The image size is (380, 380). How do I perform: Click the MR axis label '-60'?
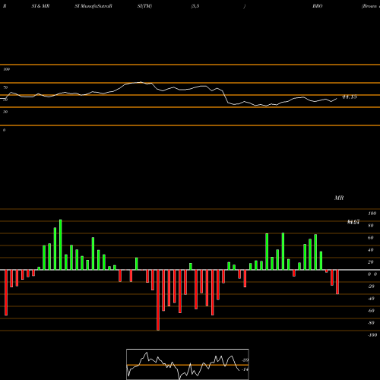point(371,311)
